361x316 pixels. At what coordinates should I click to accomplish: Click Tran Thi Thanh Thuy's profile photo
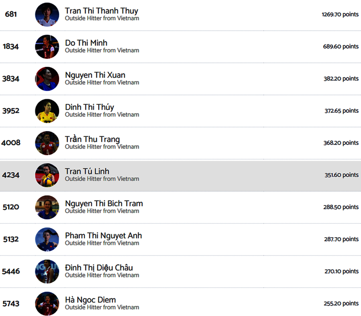coord(47,15)
